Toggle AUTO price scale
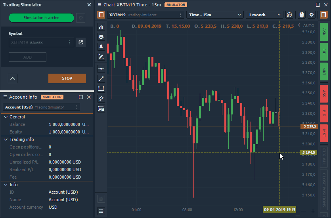 [309, 25]
